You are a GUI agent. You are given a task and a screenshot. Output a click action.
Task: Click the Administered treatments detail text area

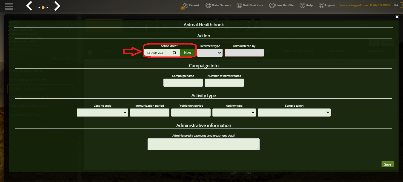pyautogui.click(x=203, y=144)
